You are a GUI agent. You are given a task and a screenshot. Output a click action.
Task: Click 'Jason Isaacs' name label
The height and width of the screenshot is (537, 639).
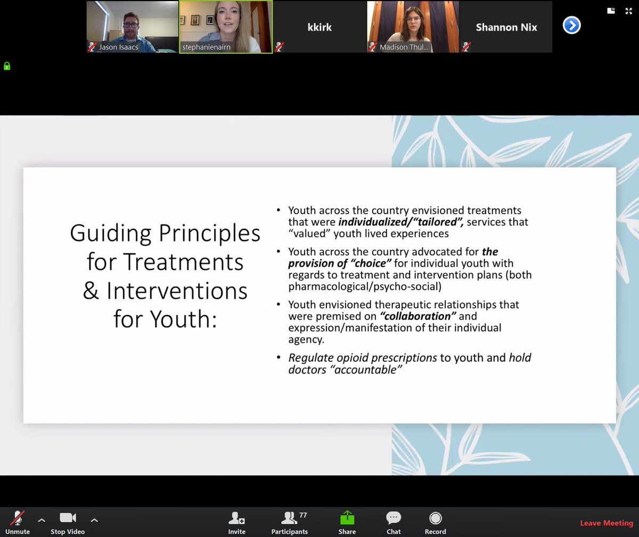point(119,47)
